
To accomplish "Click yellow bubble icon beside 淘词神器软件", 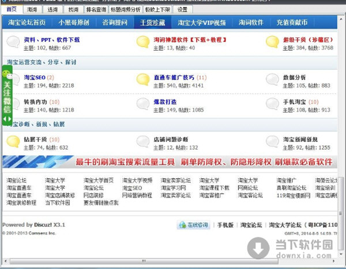I will tap(143, 42).
